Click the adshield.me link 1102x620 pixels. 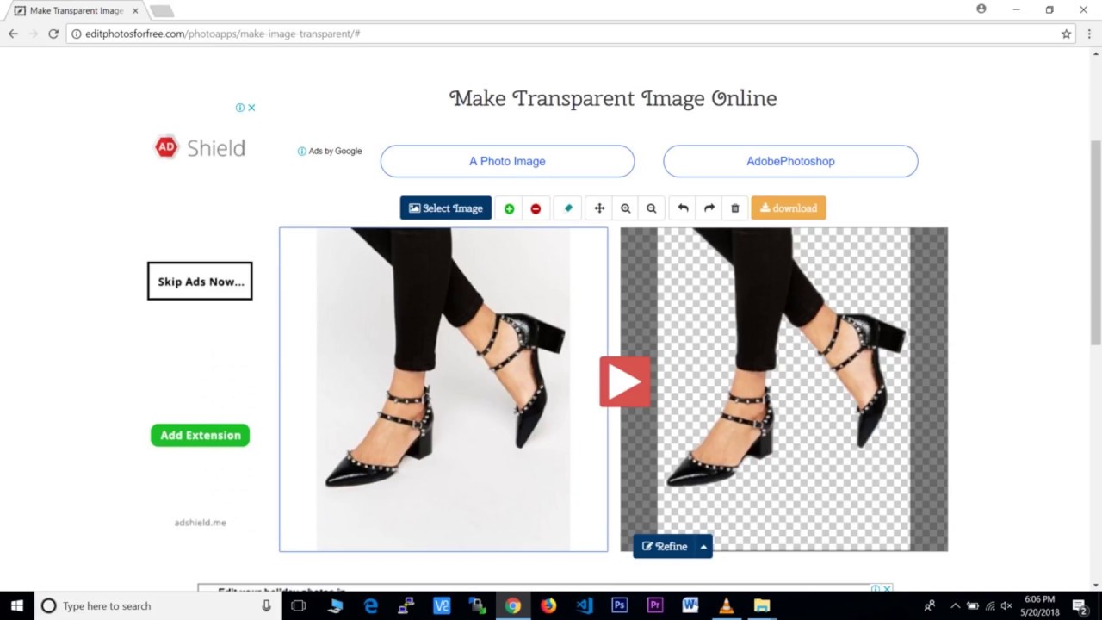point(200,523)
